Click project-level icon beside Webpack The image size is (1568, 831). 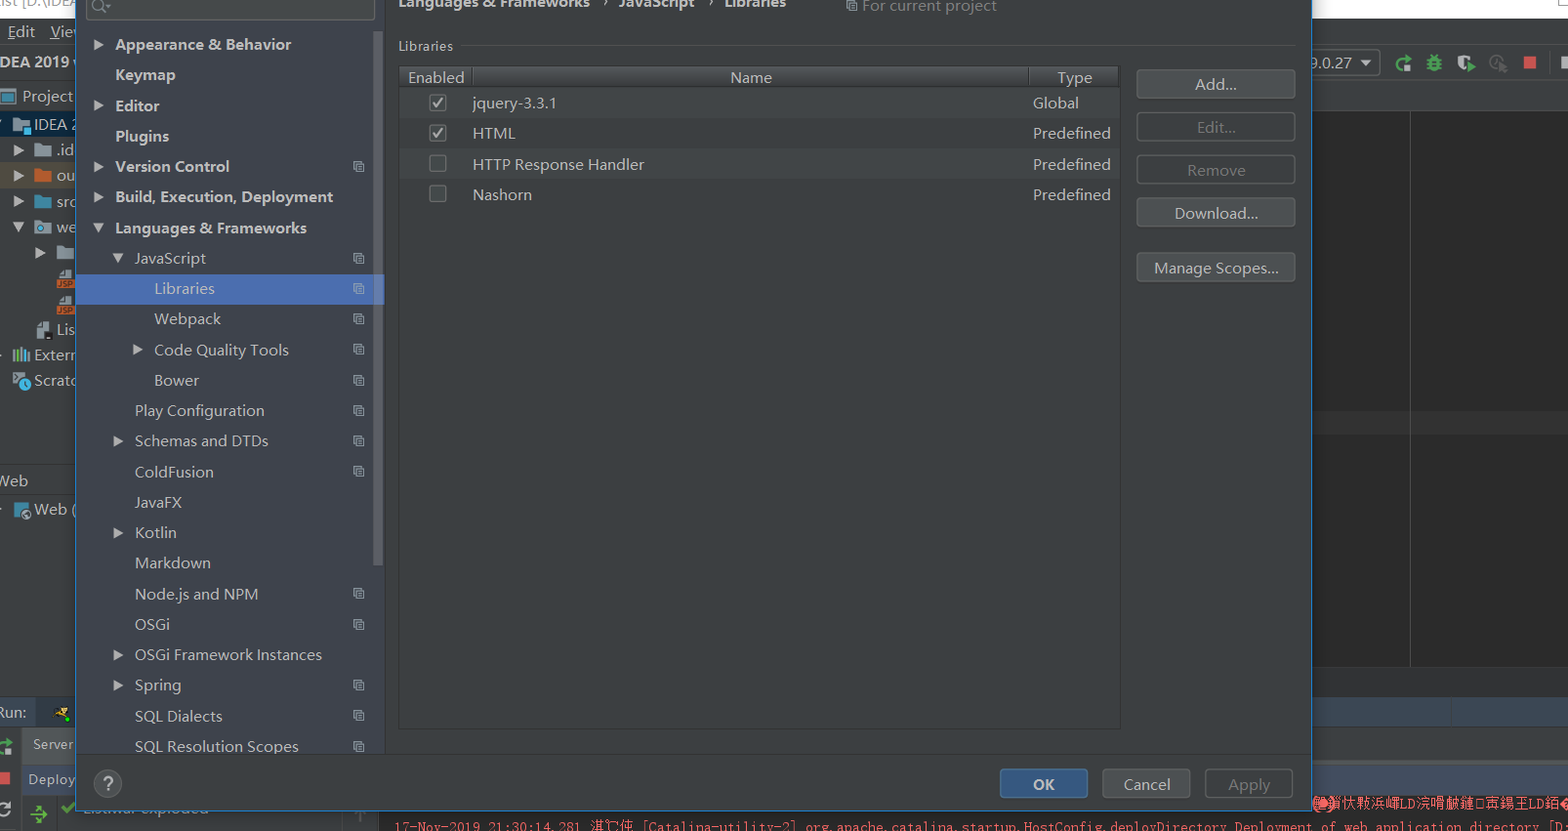[358, 319]
